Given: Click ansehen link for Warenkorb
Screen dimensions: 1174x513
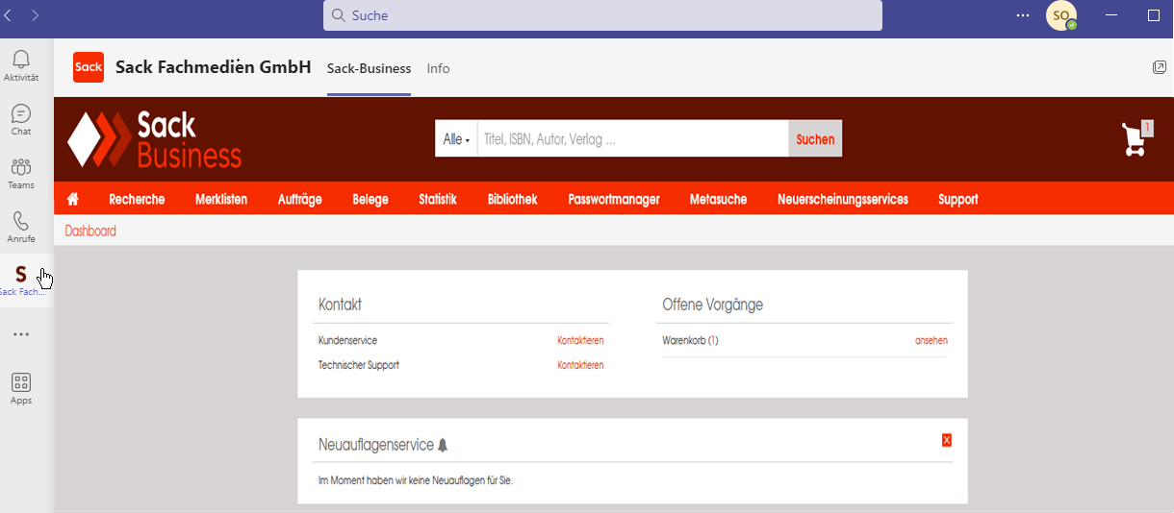Looking at the screenshot, I should [931, 341].
